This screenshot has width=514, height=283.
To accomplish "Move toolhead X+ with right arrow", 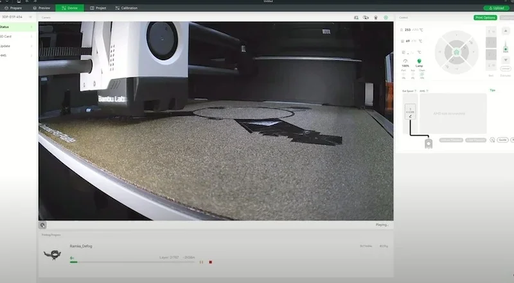I will tap(474, 52).
